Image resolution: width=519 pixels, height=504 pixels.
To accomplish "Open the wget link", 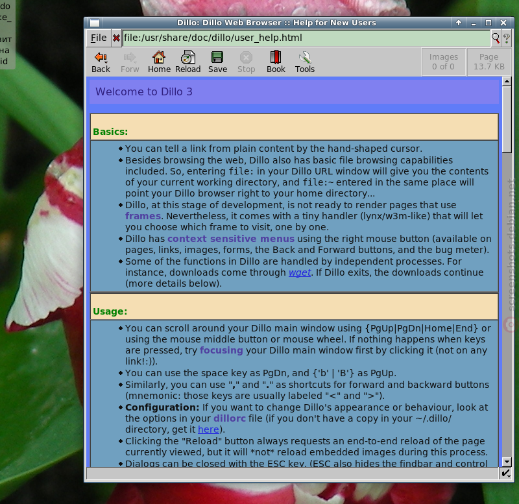I will click(300, 272).
